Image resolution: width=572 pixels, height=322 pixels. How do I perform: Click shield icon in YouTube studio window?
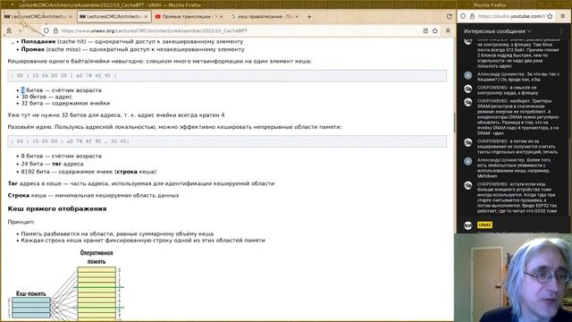click(x=463, y=16)
